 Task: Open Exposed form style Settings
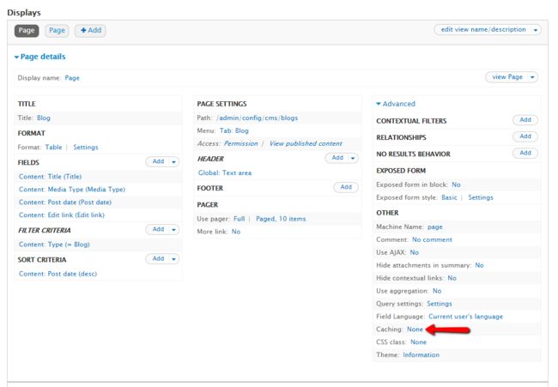(x=481, y=197)
